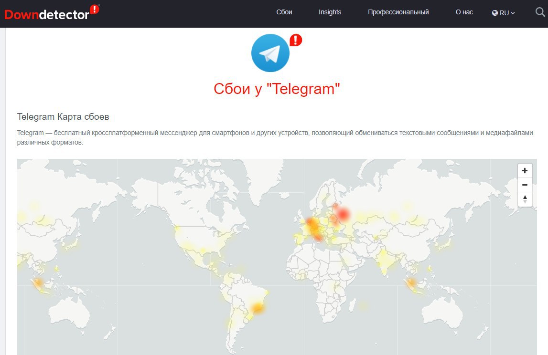This screenshot has width=548, height=355.
Task: Open the Insights menu item
Action: coord(330,12)
